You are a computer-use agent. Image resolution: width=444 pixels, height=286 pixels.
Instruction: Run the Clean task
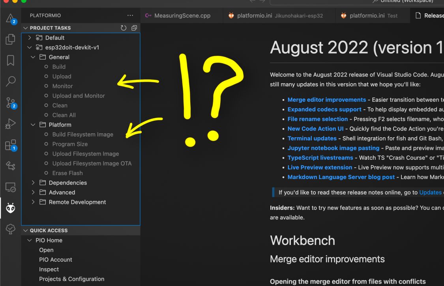click(60, 105)
